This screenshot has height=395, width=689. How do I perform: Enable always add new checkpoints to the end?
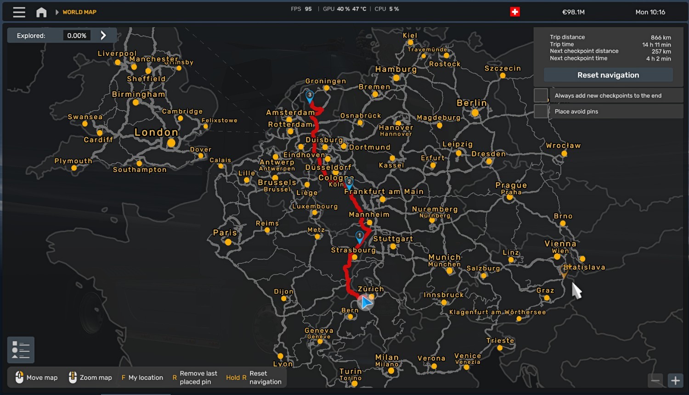pos(541,95)
